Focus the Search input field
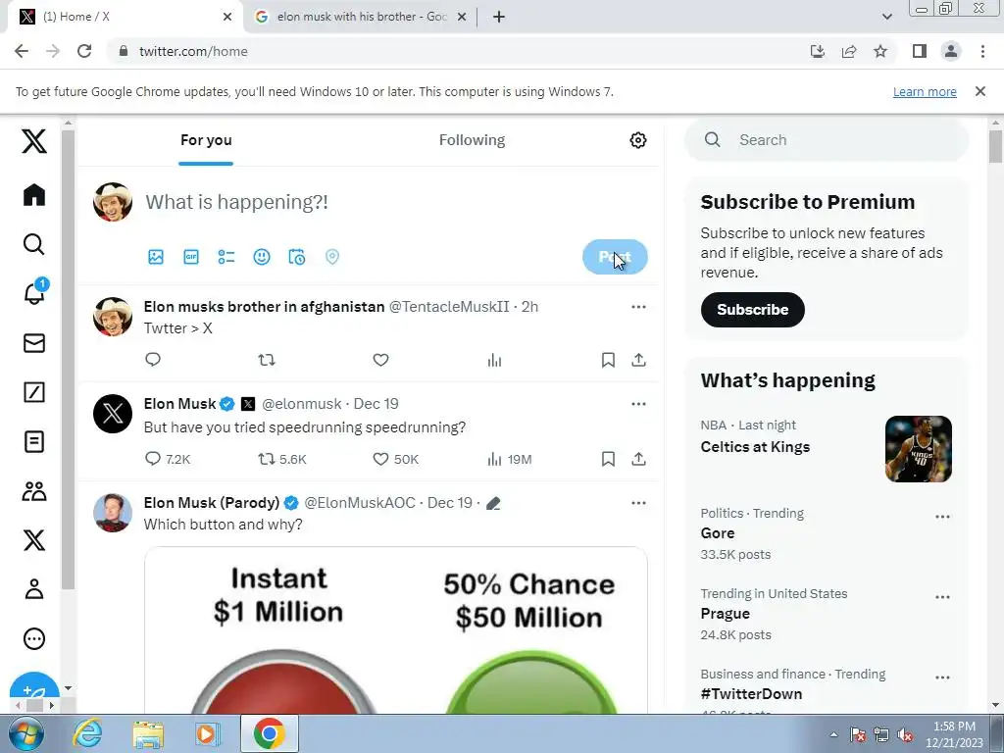The image size is (1004, 753). pyautogui.click(x=826, y=140)
